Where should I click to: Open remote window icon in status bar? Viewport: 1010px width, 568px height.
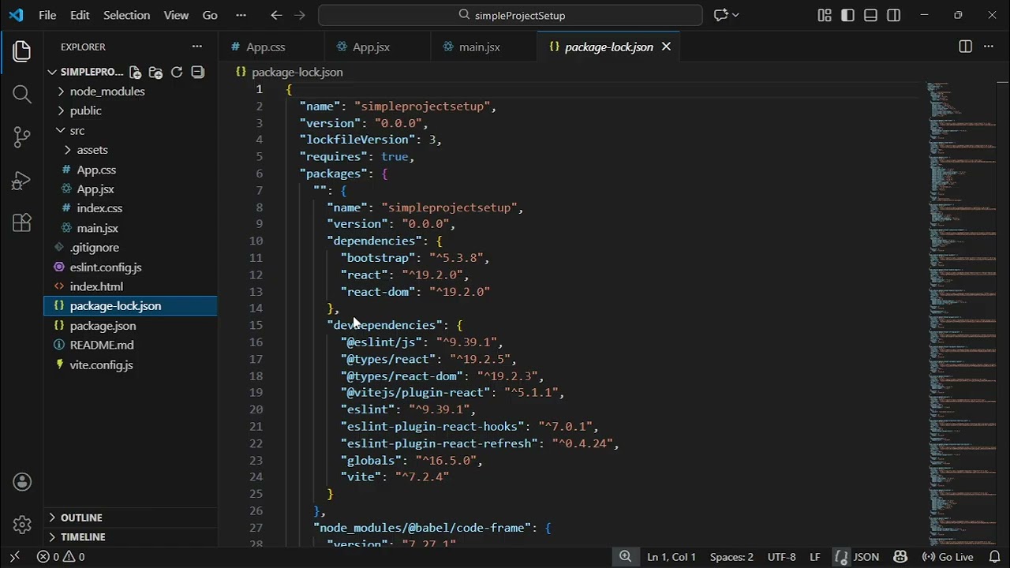click(x=14, y=557)
